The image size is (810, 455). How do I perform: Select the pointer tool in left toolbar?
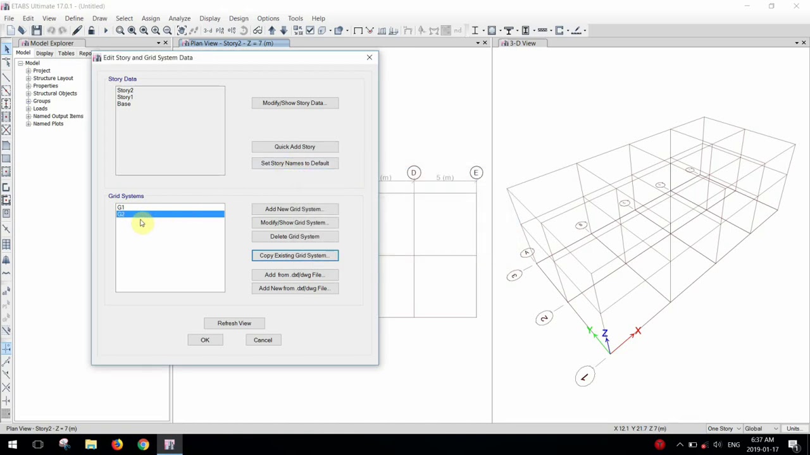[x=6, y=49]
